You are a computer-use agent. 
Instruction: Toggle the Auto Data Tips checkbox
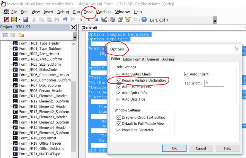pyautogui.click(x=119, y=99)
